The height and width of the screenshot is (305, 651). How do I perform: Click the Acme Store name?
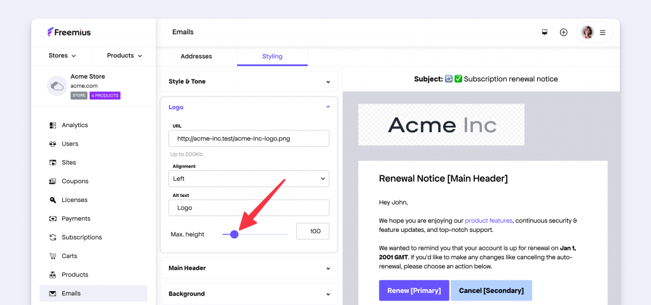pyautogui.click(x=88, y=76)
